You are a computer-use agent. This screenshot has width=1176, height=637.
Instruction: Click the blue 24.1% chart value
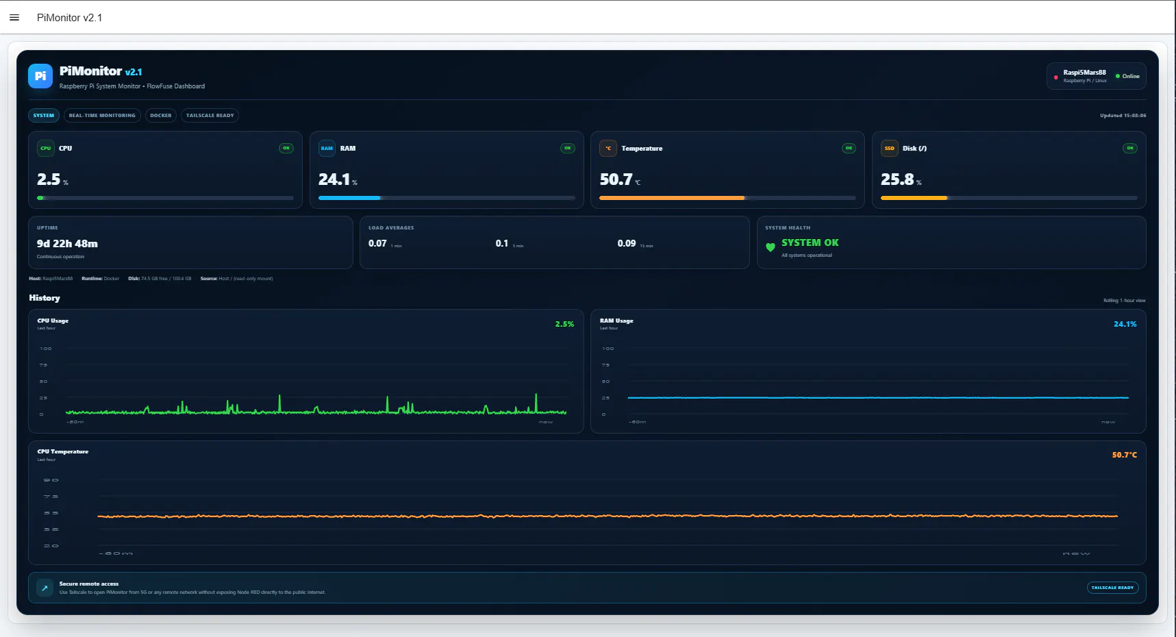[1125, 324]
